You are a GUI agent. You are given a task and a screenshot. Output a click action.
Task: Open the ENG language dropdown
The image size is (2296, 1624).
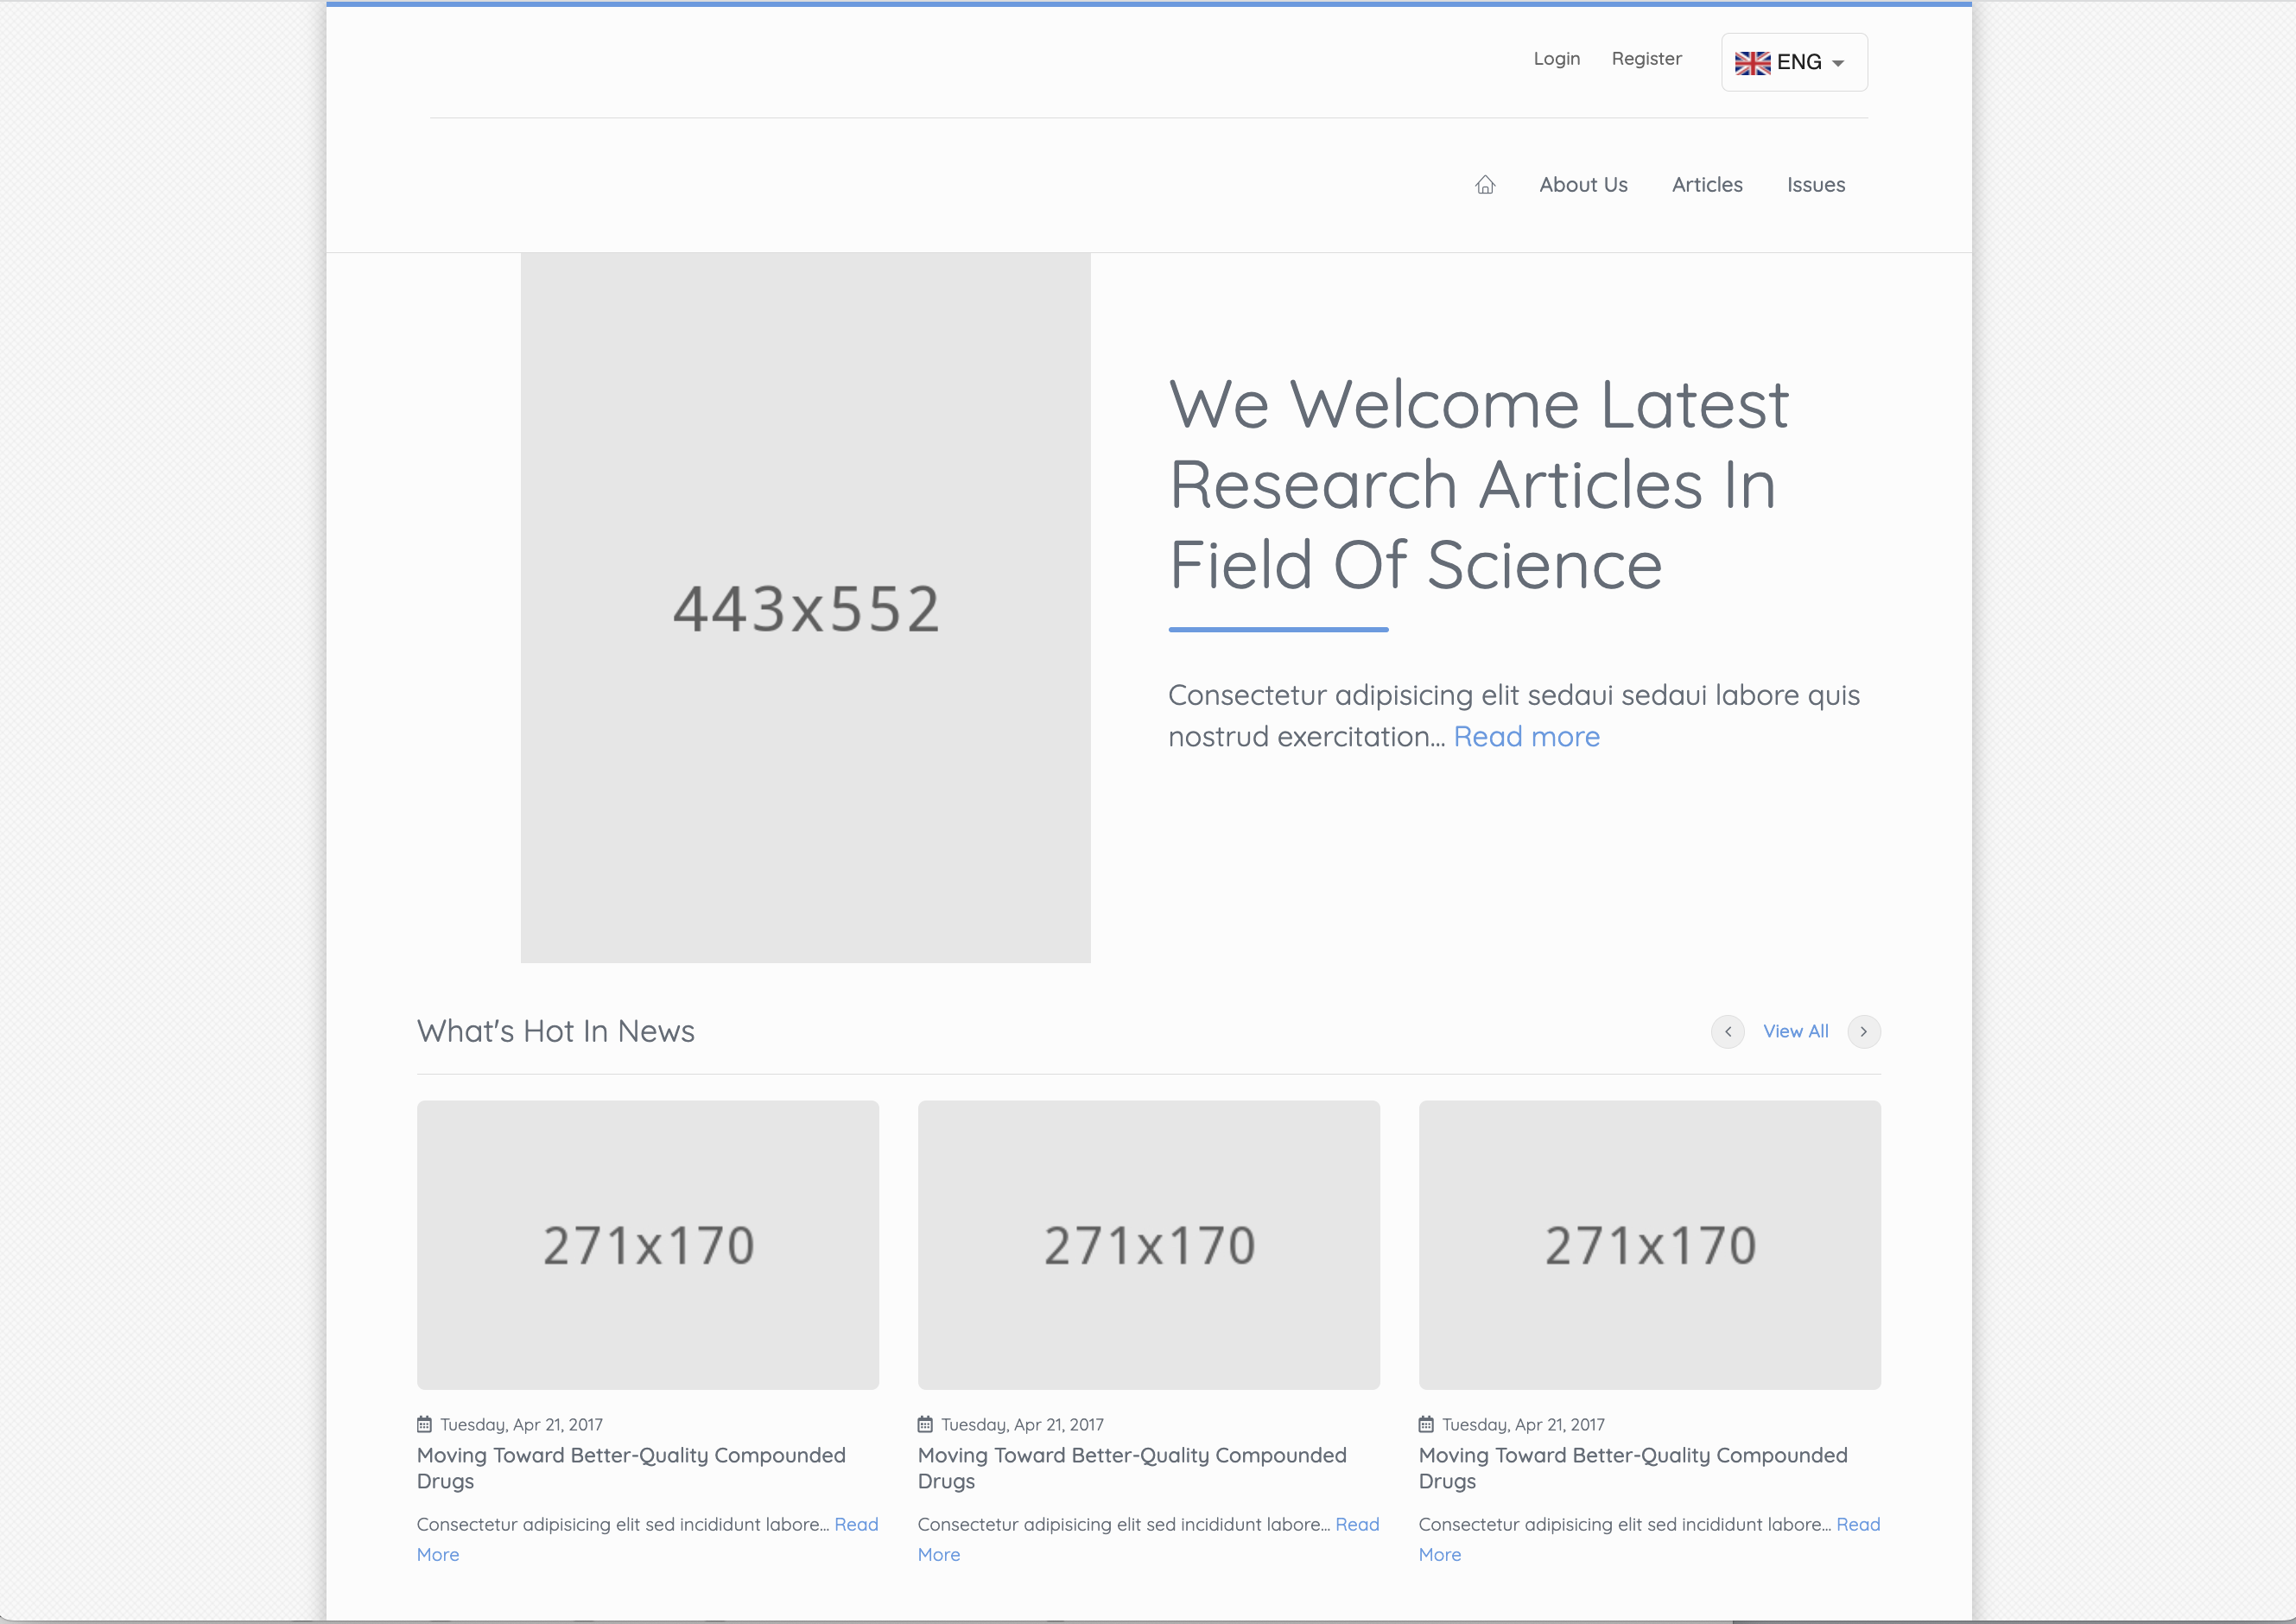tap(1794, 62)
